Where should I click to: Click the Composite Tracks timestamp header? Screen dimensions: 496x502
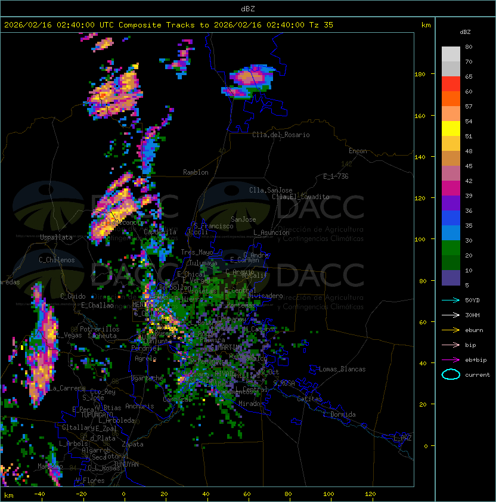click(x=169, y=25)
